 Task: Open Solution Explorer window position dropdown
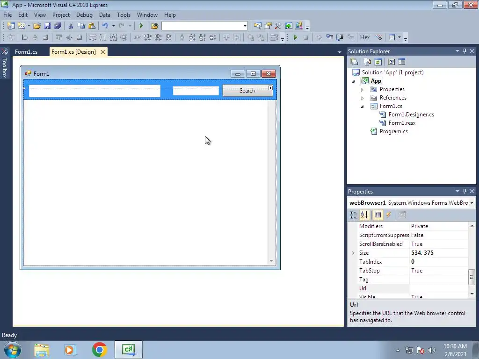(x=457, y=51)
